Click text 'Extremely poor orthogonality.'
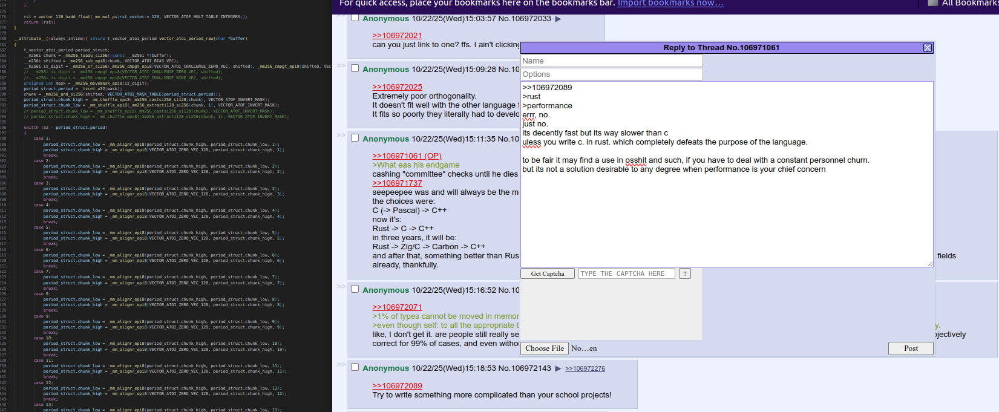 point(424,96)
